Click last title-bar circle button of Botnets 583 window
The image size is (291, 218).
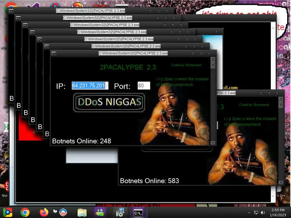pos(277,93)
